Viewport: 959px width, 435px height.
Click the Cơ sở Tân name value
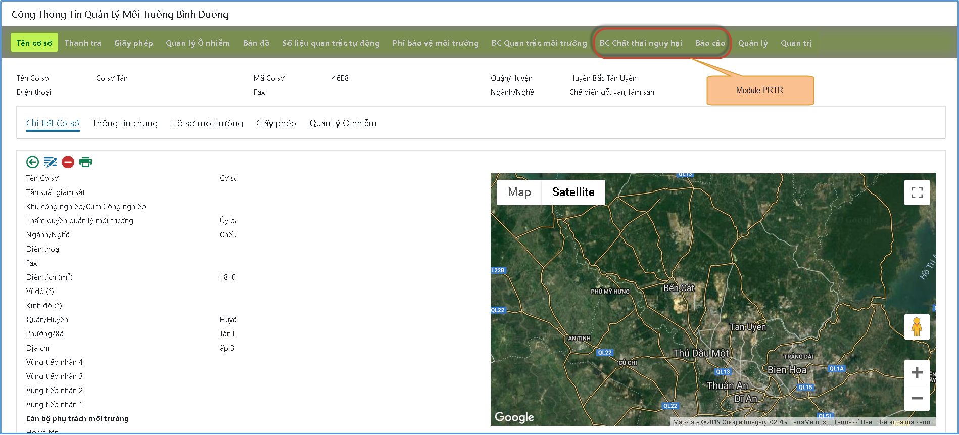click(112, 78)
